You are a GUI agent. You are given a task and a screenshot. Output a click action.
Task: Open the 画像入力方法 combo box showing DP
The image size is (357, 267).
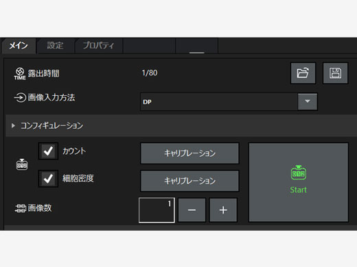tap(229, 101)
